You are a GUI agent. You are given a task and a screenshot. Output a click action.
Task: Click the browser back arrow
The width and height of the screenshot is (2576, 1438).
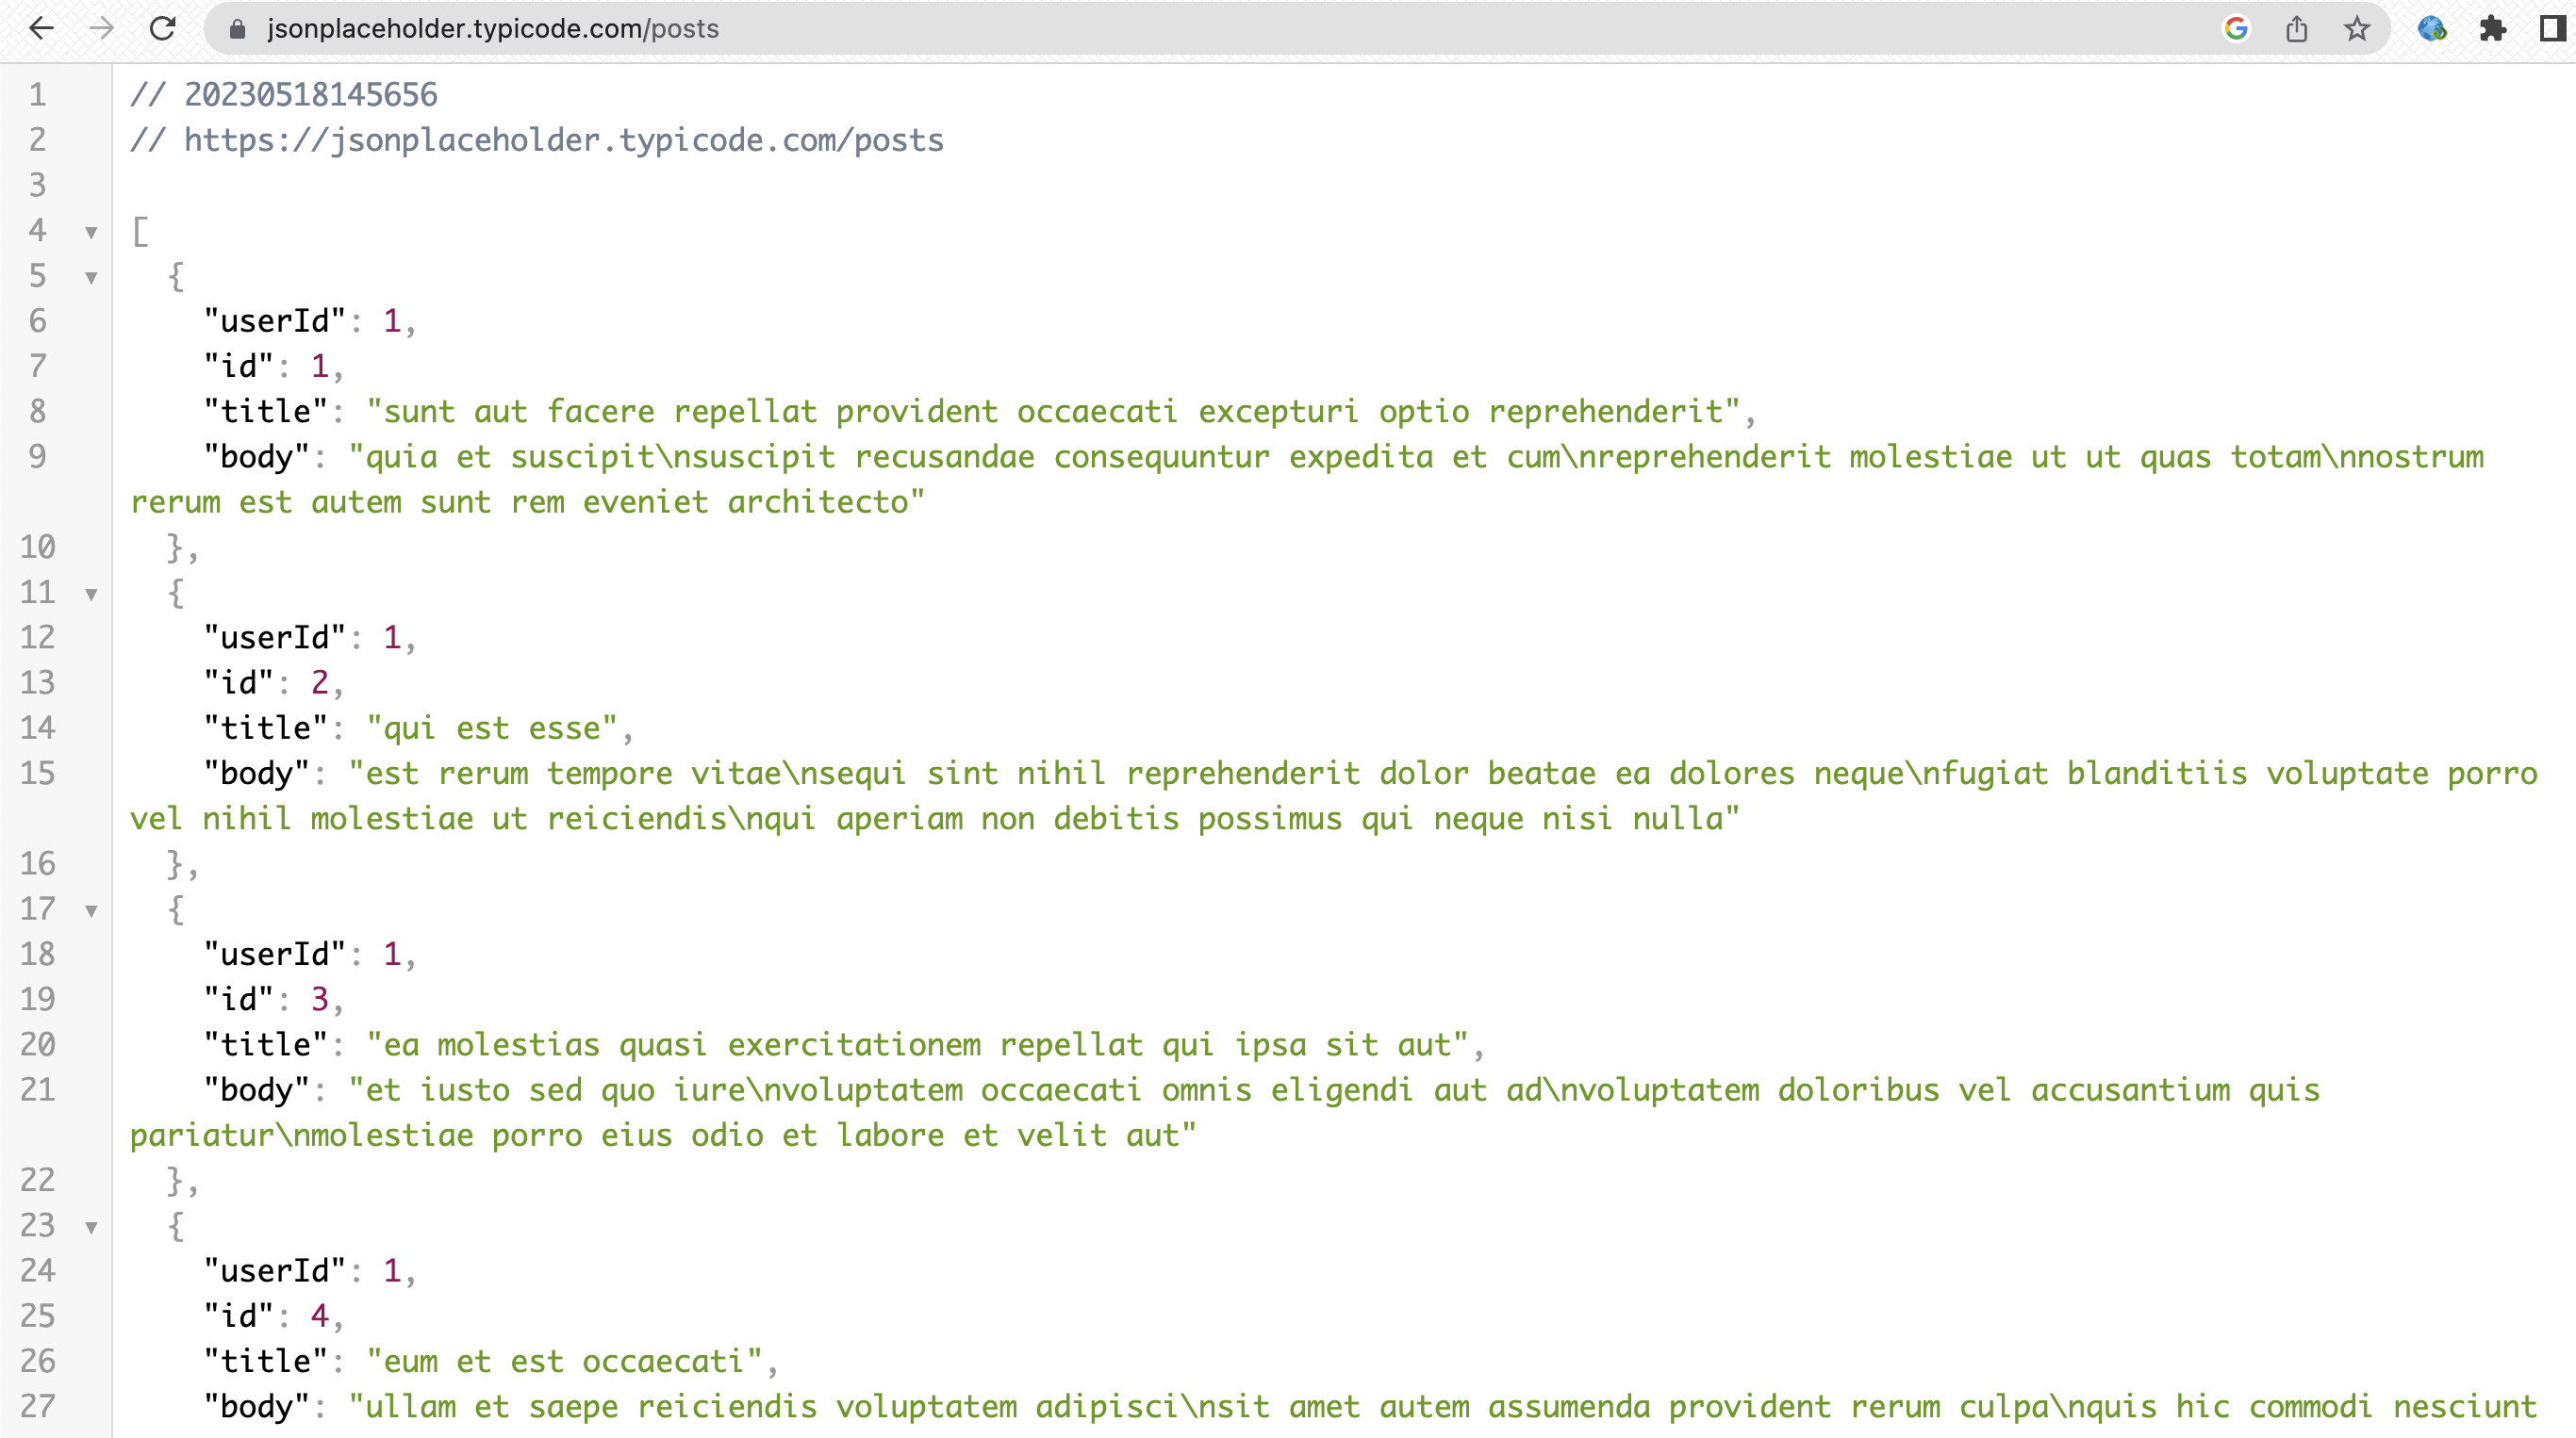point(41,28)
